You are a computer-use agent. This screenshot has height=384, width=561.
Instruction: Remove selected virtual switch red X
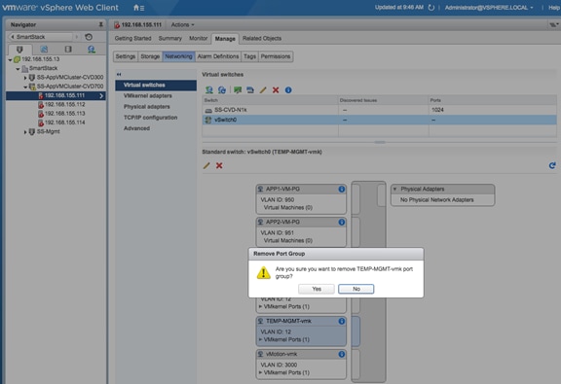tap(276, 89)
